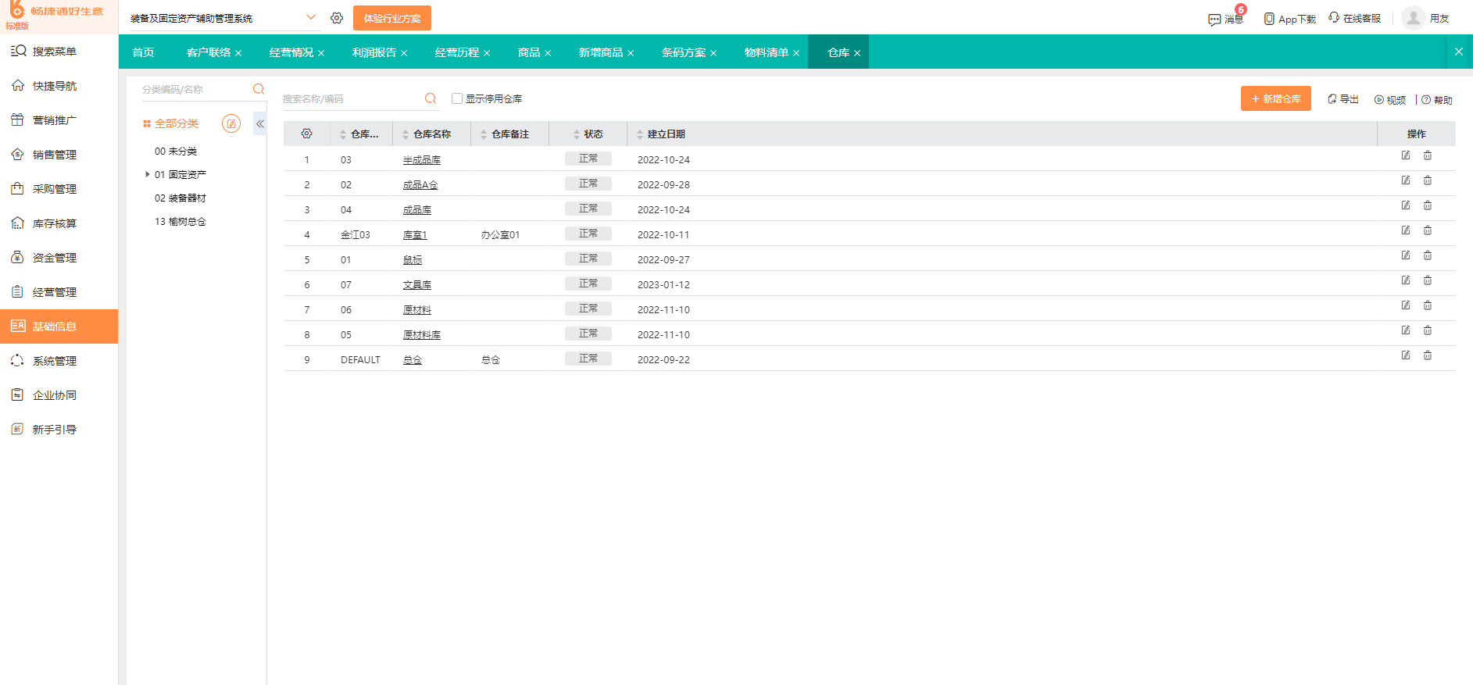Open online customer service

pos(1354,18)
